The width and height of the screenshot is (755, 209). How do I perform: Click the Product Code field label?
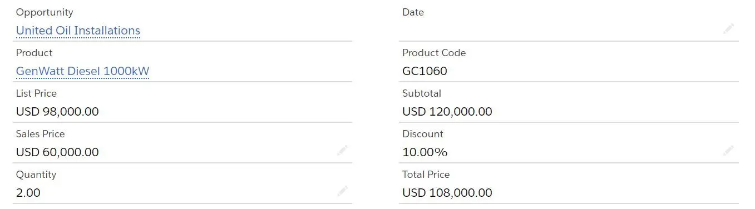coord(434,53)
